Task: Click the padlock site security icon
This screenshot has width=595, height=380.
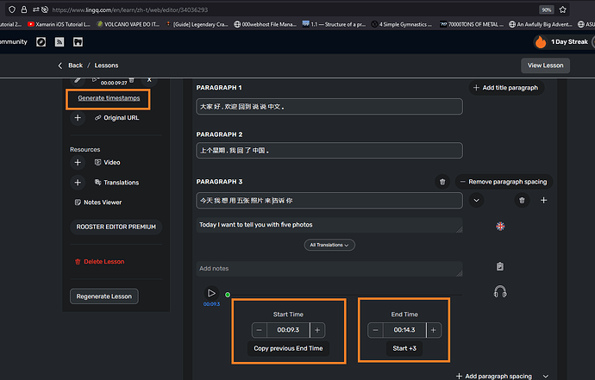Action: coord(24,9)
